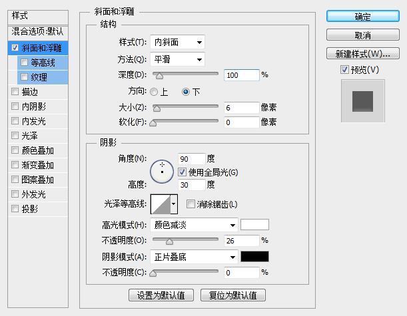Viewport: 407px width, 316px height.
Task: Check the 图案叠加 style checkbox
Action: tap(15, 180)
